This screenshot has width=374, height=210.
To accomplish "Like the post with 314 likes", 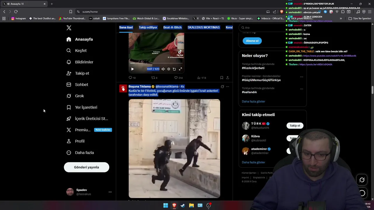I will (x=178, y=78).
